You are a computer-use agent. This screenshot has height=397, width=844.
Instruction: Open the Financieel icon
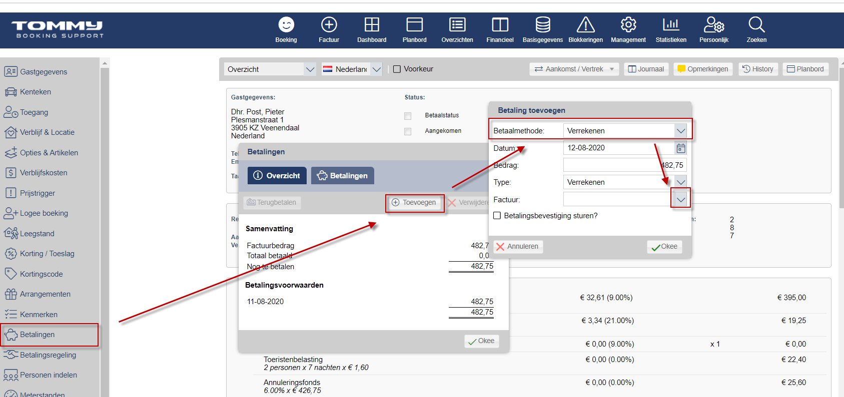500,24
